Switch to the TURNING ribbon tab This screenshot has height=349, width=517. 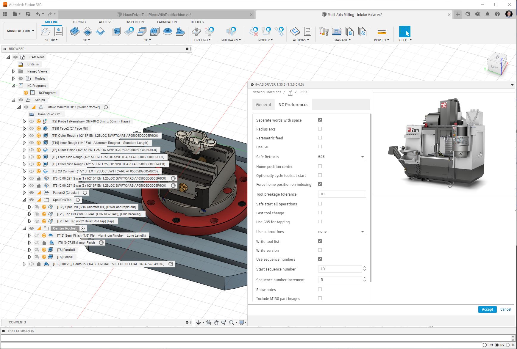coord(79,22)
